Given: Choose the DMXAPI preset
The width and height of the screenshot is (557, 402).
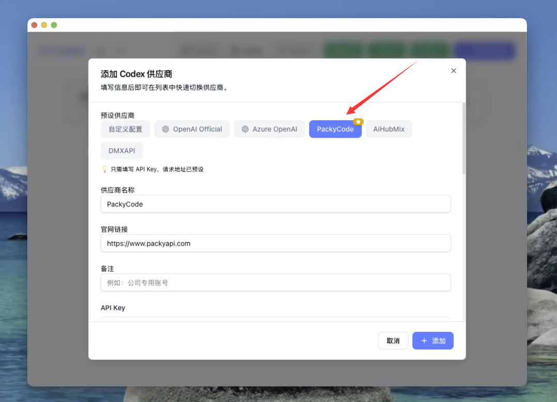Looking at the screenshot, I should 121,150.
